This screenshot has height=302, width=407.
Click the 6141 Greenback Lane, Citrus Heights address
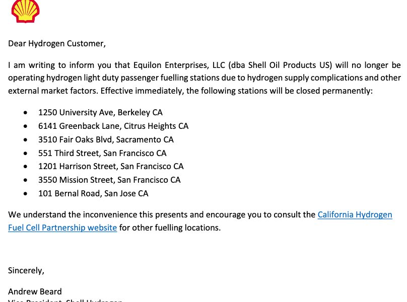[x=113, y=126]
